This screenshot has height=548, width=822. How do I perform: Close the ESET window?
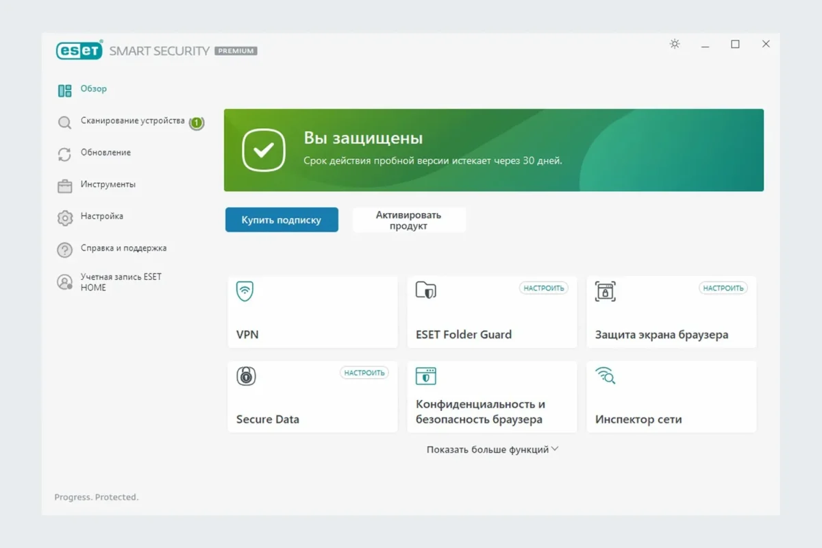pyautogui.click(x=766, y=44)
